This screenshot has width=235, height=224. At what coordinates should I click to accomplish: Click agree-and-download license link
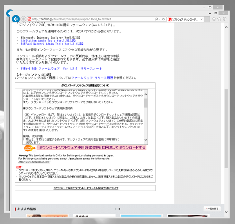[91, 147]
